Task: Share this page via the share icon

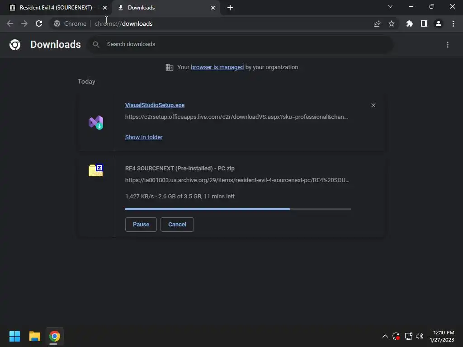Action: point(377,23)
